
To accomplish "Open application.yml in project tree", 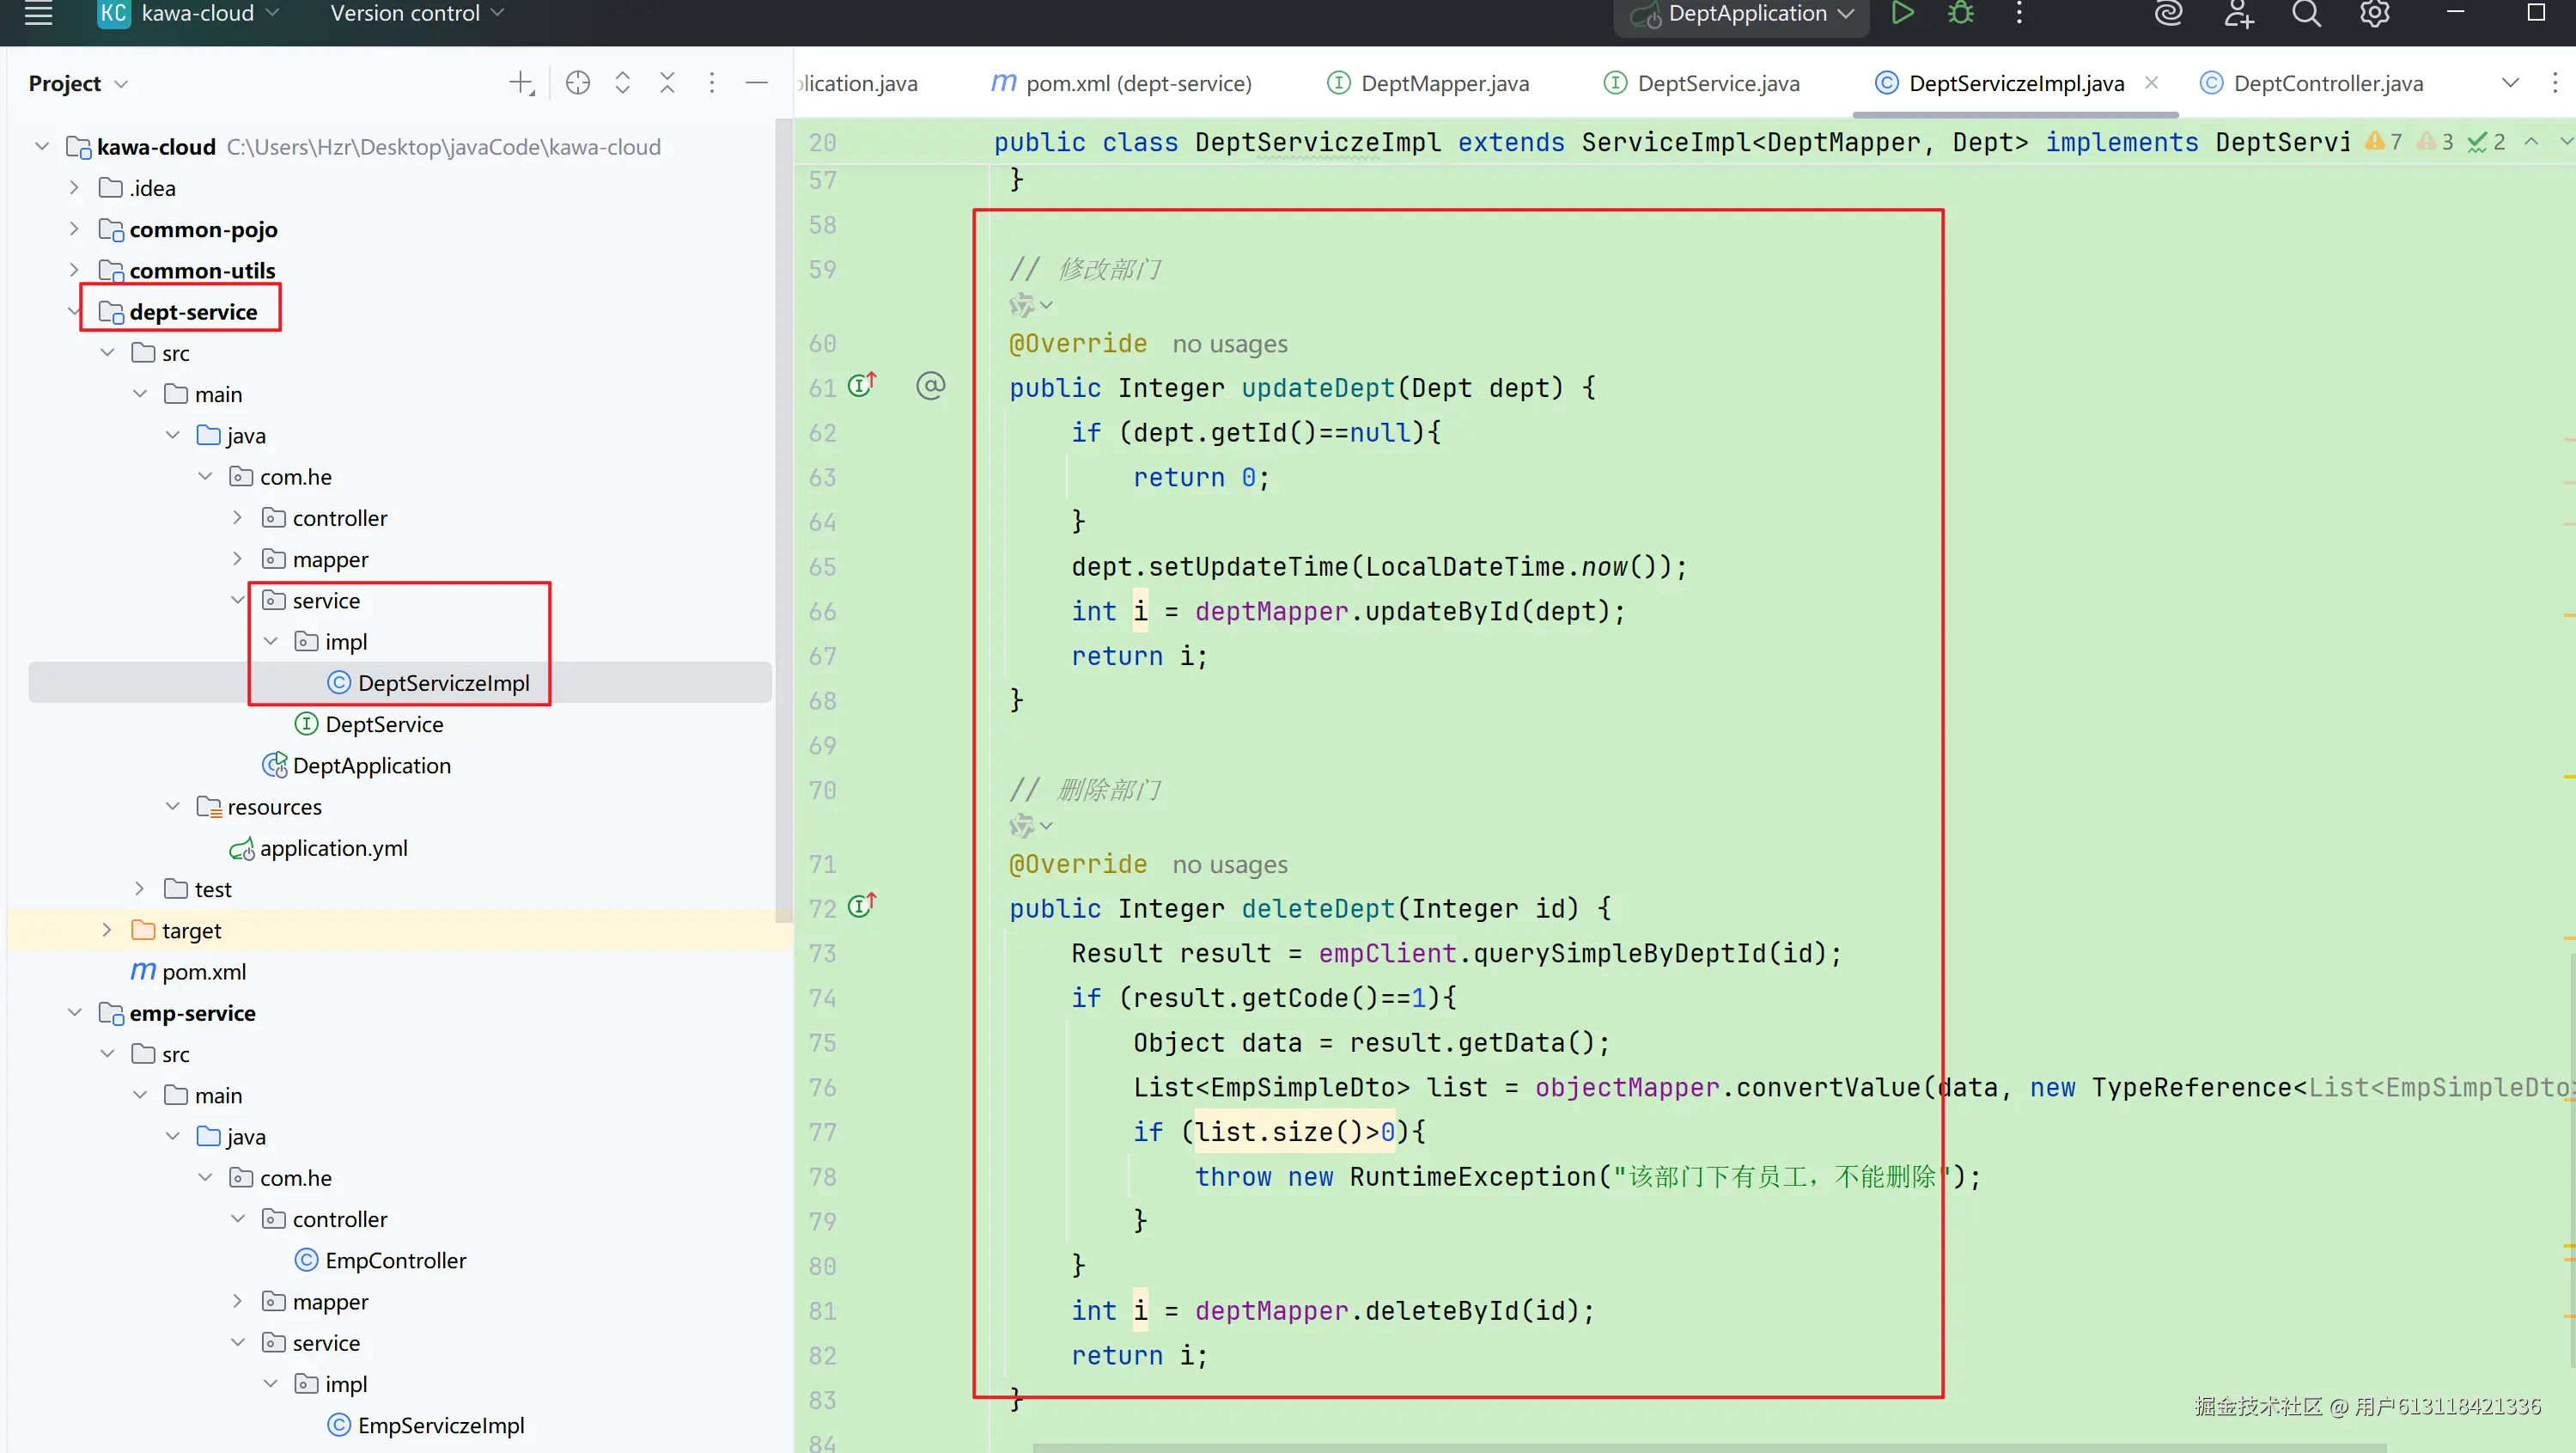I will coord(333,847).
